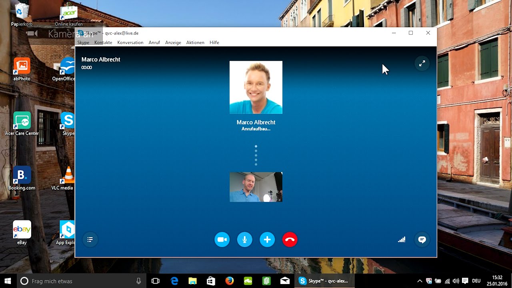Launch Firefox from the taskbar
This screenshot has height=288, width=512.
coord(229,281)
